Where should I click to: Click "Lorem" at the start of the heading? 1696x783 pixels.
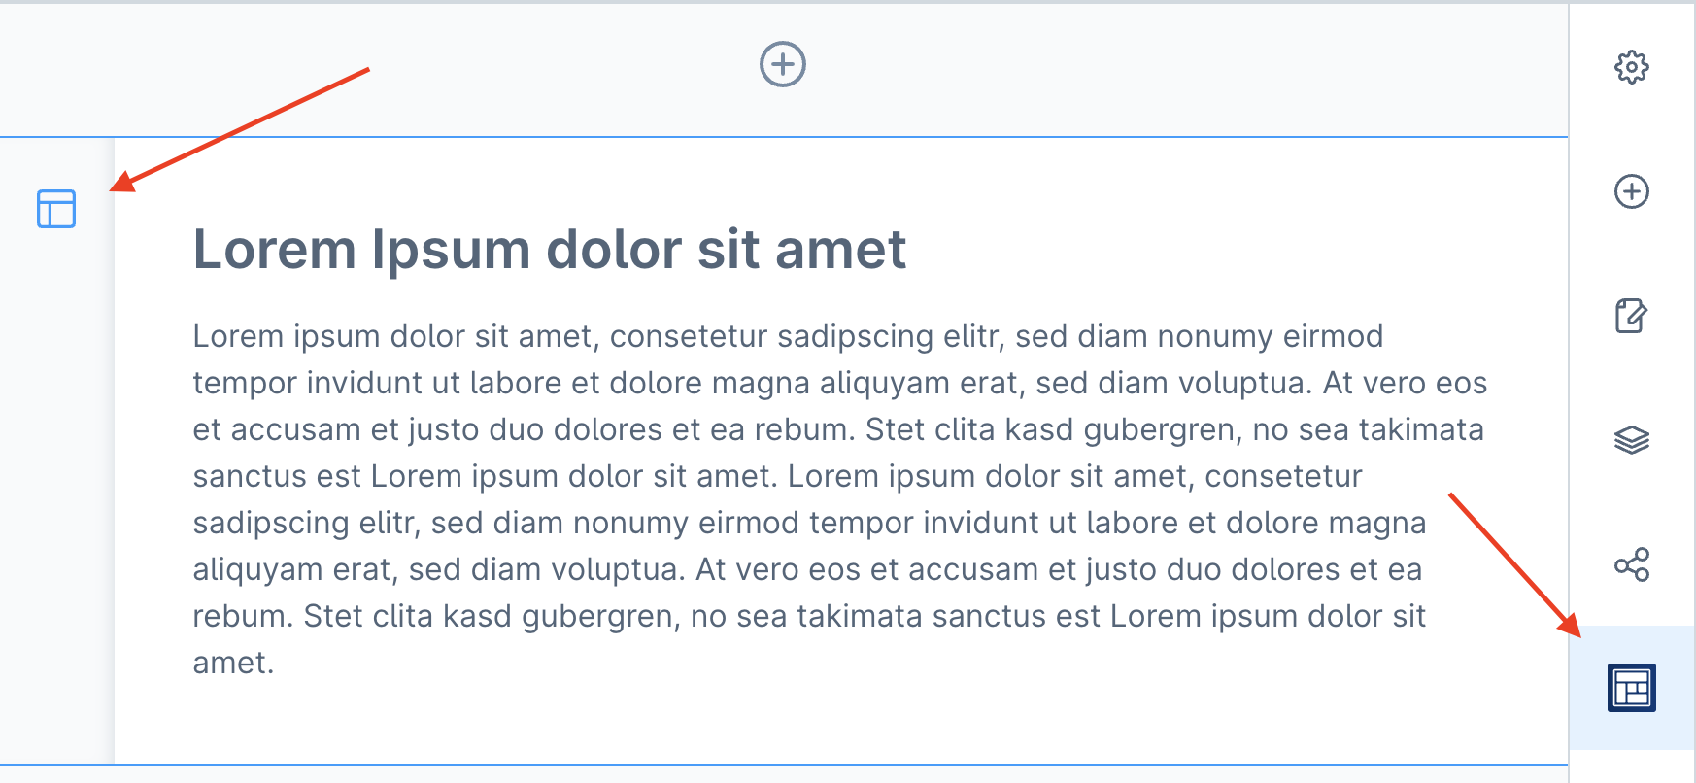pyautogui.click(x=275, y=250)
